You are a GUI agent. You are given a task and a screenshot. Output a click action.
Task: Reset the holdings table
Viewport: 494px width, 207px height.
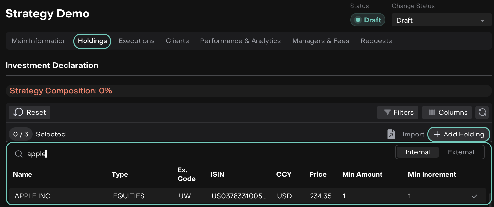(29, 112)
